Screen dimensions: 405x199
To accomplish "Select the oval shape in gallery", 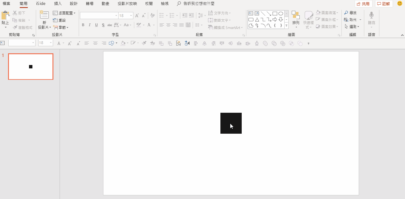I will [281, 13].
